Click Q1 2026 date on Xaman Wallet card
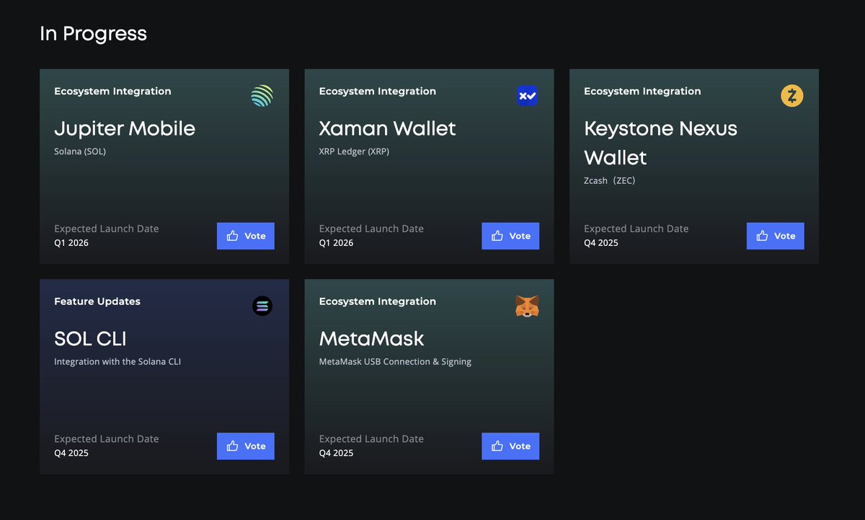865x520 pixels. pos(337,243)
